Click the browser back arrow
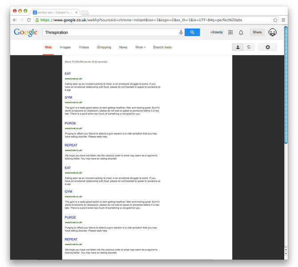Viewport: 298px width, 267px height. [15, 20]
